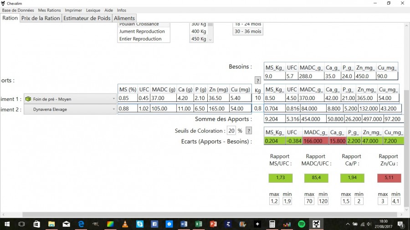
Task: Open the Dynavena Elevage feed dropdown
Action: point(113,109)
